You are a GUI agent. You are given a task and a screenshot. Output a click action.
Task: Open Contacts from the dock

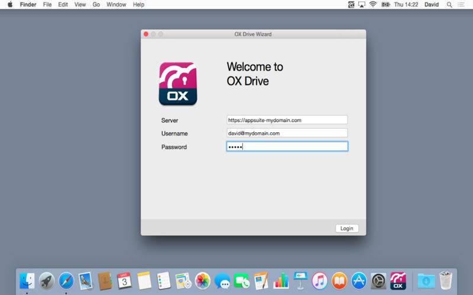tap(105, 281)
